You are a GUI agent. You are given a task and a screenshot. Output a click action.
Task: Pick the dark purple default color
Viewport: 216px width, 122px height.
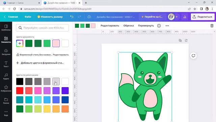tap(65, 90)
